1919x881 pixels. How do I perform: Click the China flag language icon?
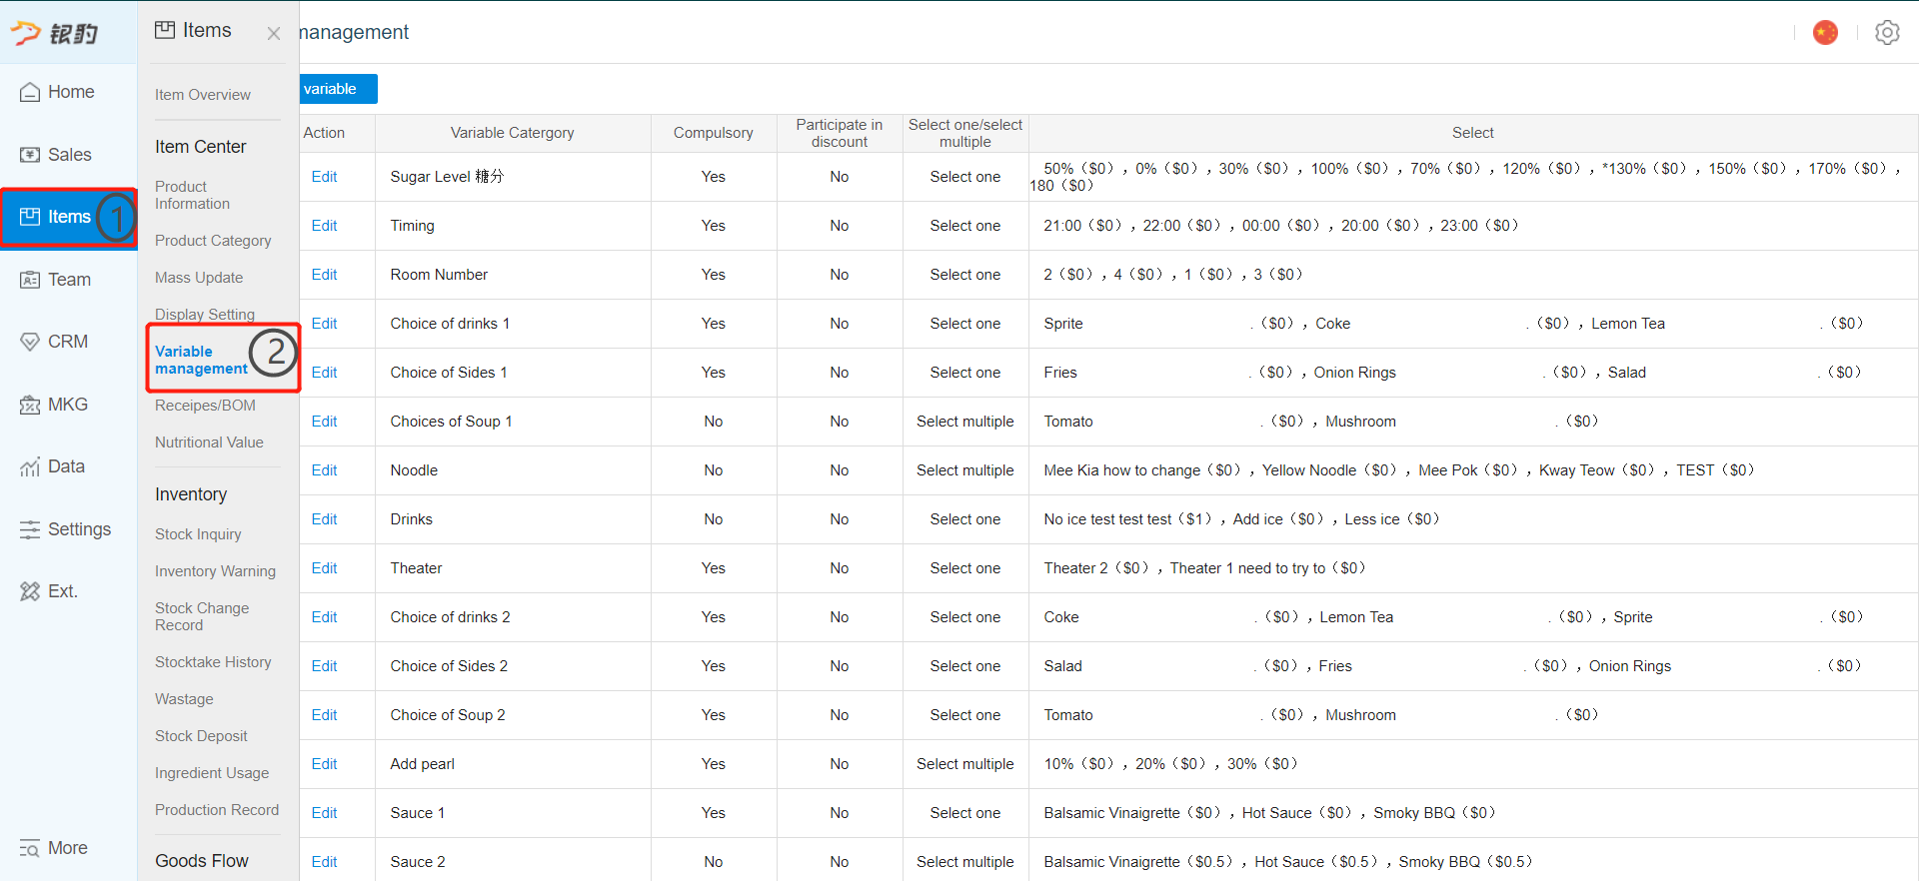pos(1826,33)
